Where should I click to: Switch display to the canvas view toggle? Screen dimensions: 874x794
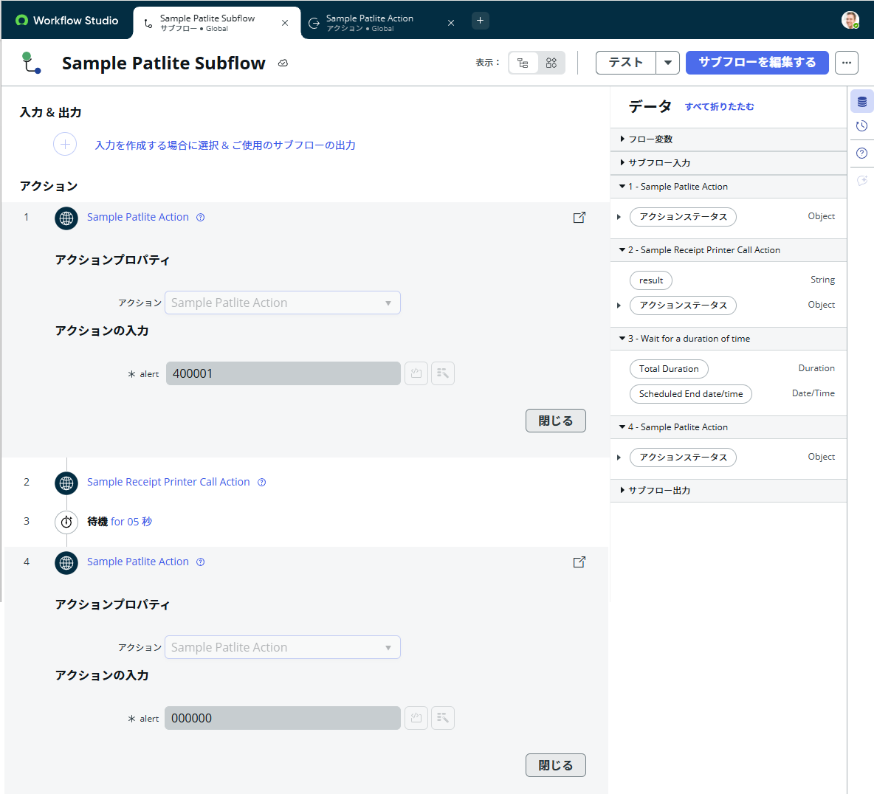pyautogui.click(x=551, y=63)
